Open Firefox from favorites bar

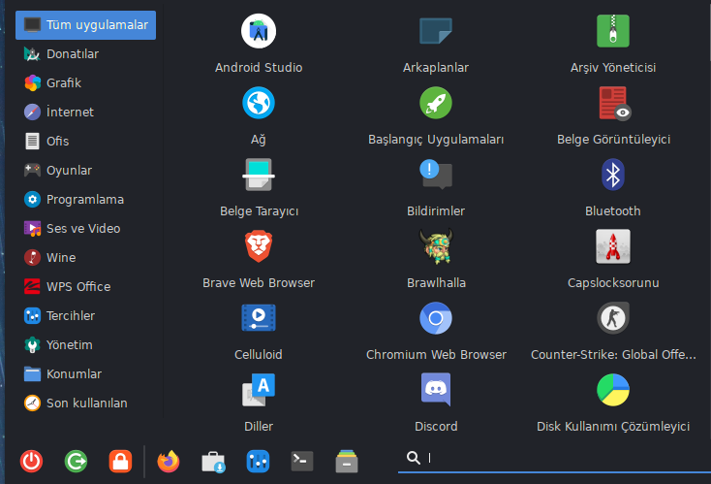(x=169, y=462)
